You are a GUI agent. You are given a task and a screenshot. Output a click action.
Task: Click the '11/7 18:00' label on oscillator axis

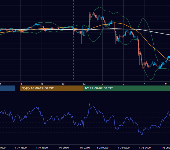click(42, 147)
